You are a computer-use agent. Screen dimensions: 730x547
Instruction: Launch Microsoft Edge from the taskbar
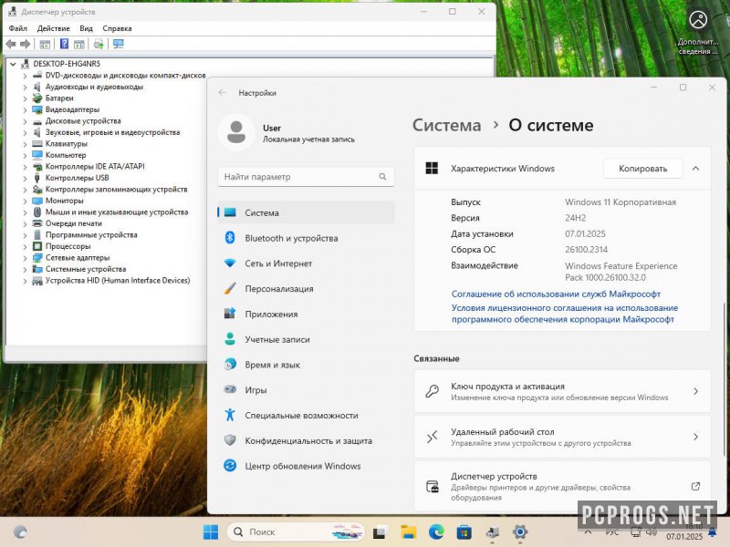[x=436, y=532]
